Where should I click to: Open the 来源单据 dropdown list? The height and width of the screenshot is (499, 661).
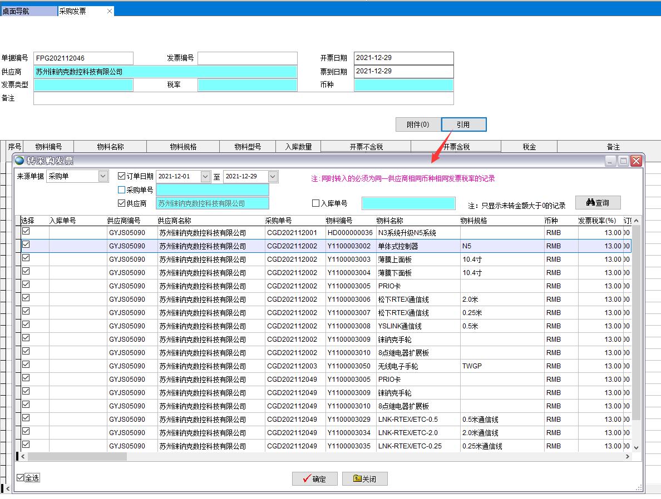103,176
